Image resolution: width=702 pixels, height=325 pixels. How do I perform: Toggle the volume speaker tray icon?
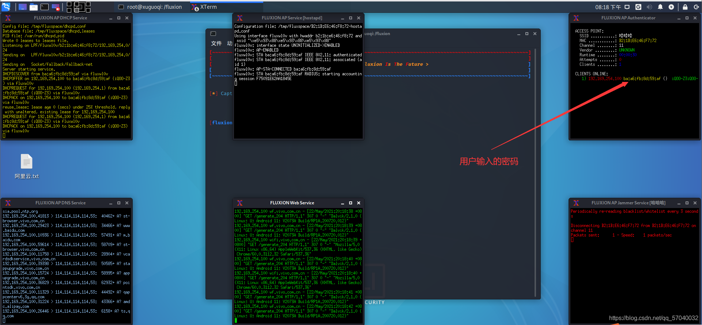(x=649, y=7)
